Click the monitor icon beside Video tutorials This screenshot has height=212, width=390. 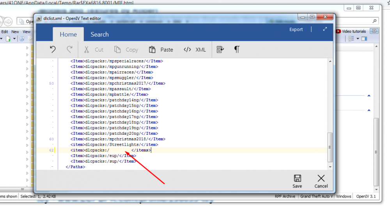pyautogui.click(x=374, y=31)
